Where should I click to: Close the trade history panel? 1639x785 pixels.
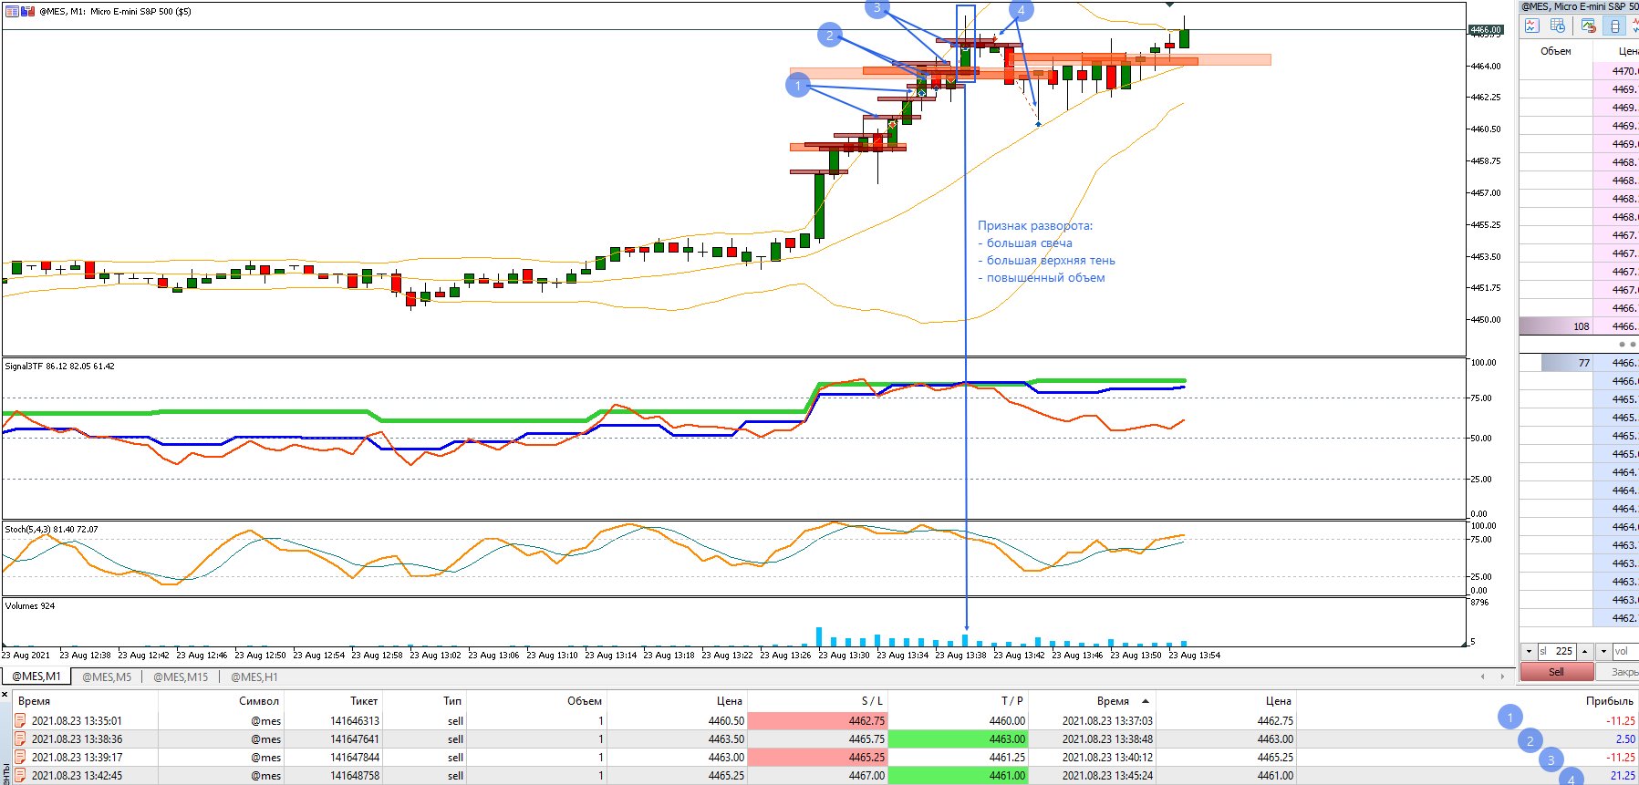tap(5, 695)
